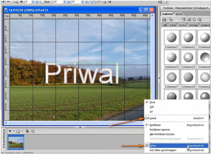
Task: Collapse the document manager via center down arrow
Action: (x=80, y=127)
